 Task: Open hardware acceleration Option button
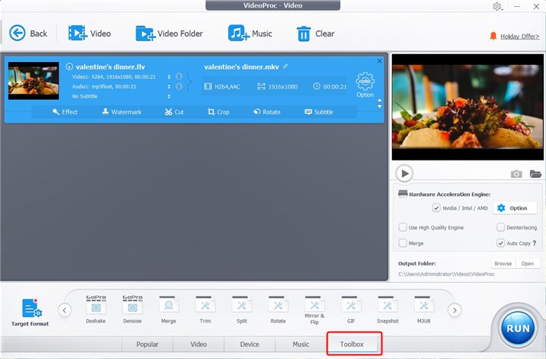coord(515,208)
